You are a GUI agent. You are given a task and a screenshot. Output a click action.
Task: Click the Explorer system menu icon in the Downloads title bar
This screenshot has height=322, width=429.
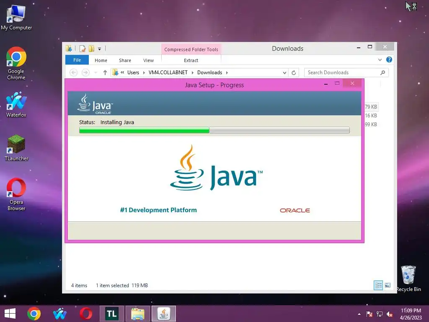(x=69, y=49)
